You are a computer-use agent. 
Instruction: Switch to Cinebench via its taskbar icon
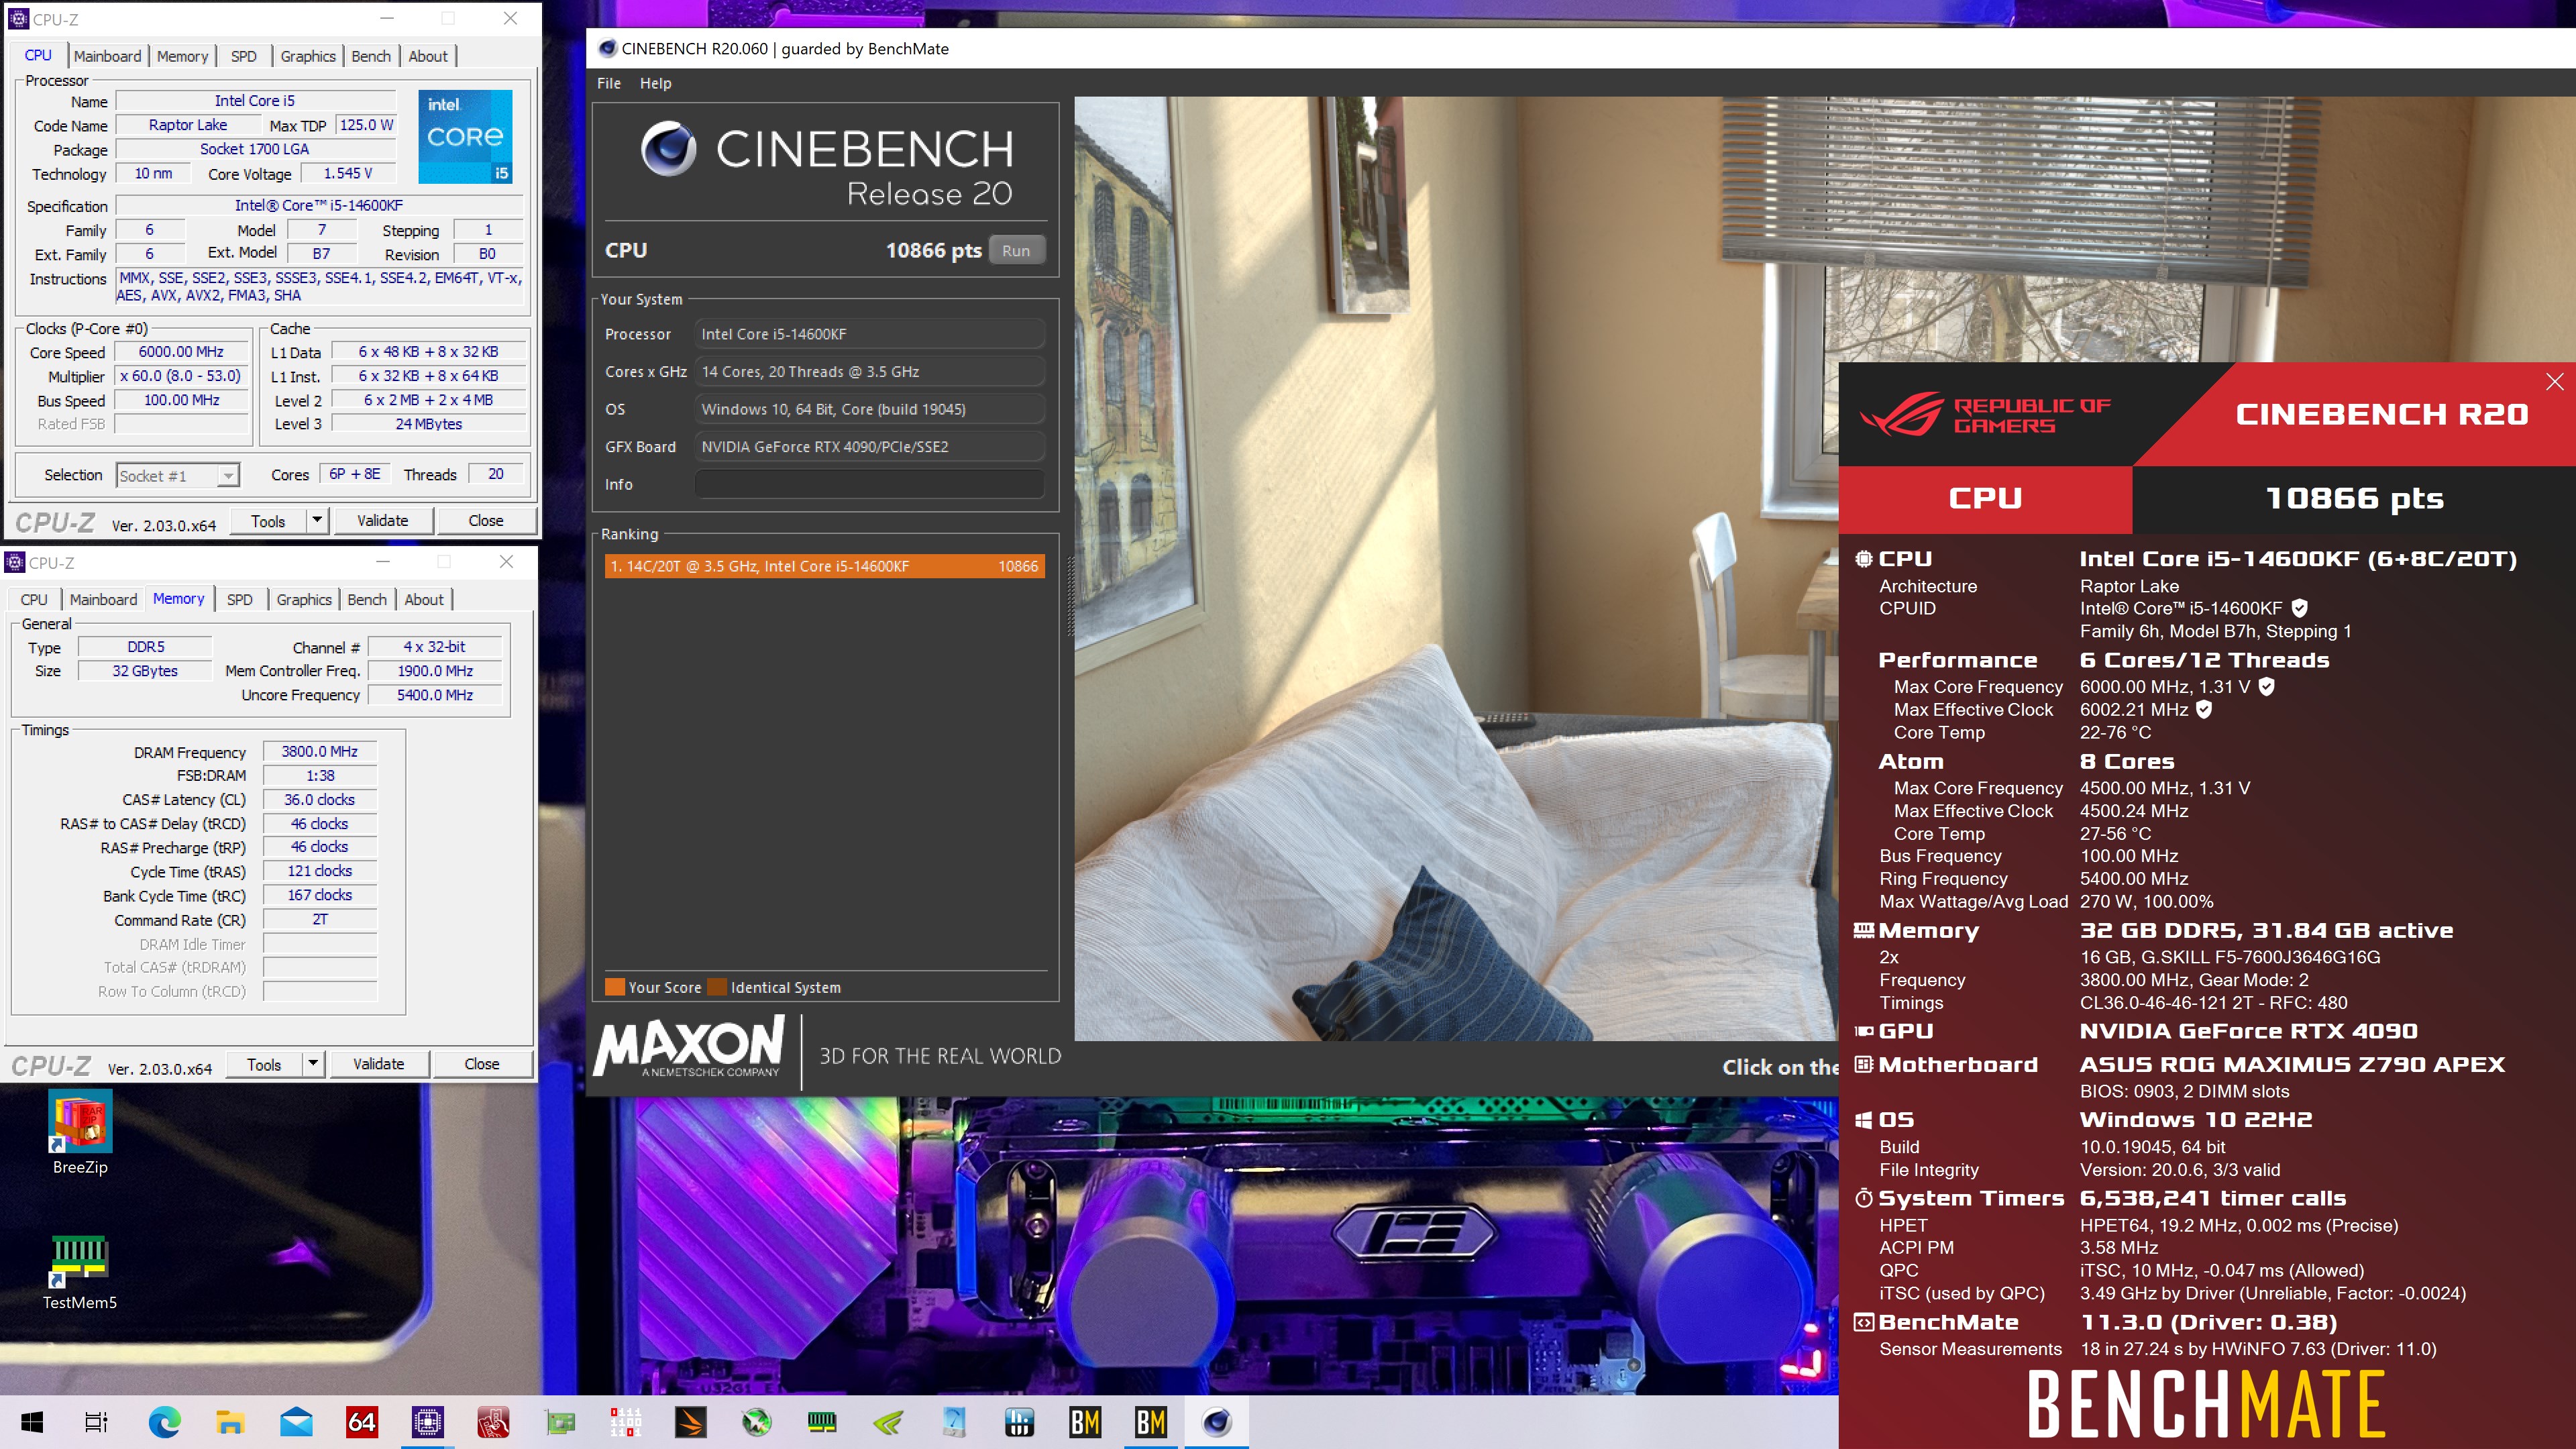[1217, 1421]
